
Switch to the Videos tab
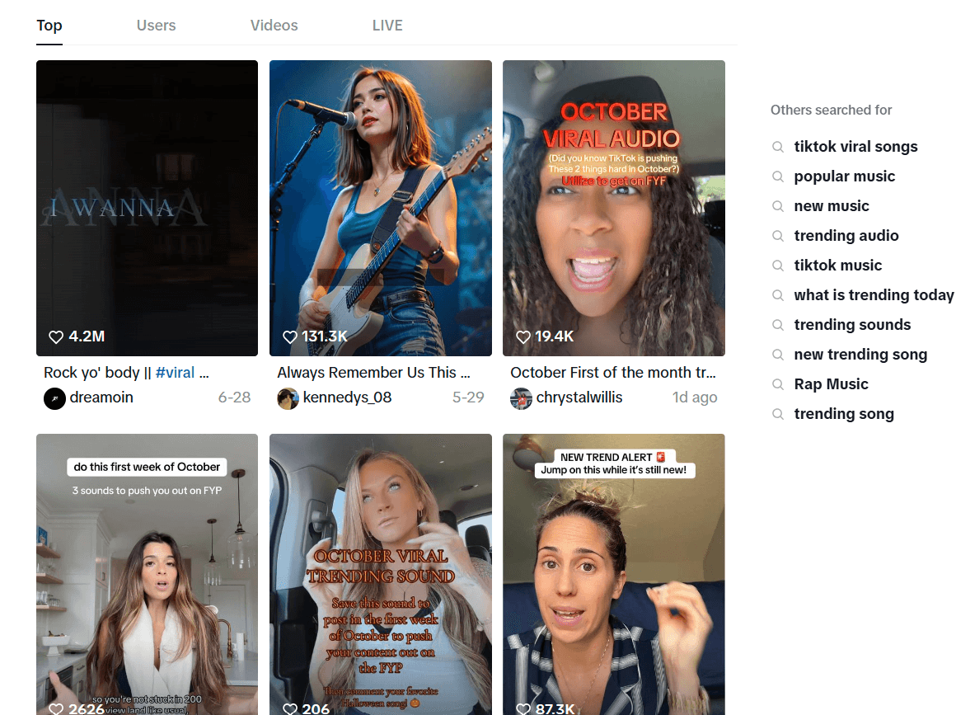pos(274,26)
